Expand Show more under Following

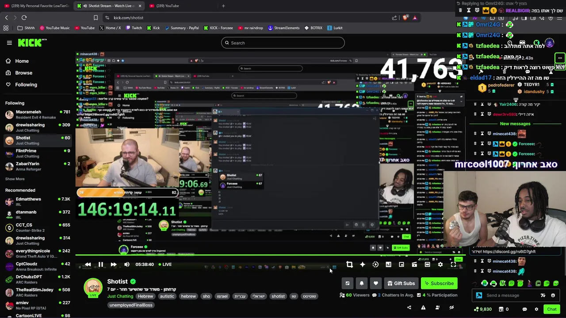point(15,179)
